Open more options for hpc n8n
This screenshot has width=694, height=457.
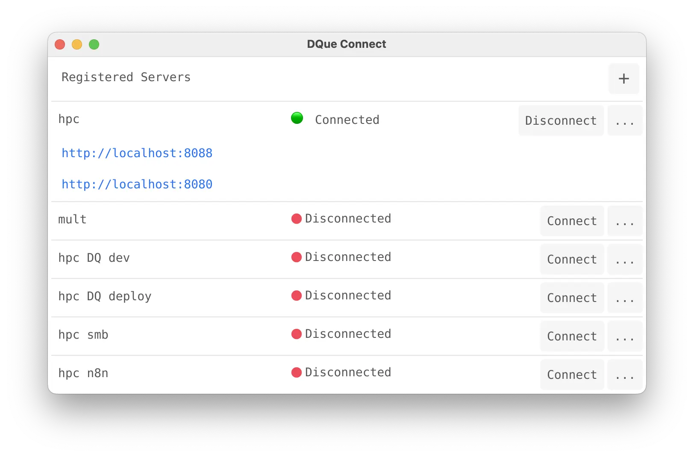pos(624,375)
